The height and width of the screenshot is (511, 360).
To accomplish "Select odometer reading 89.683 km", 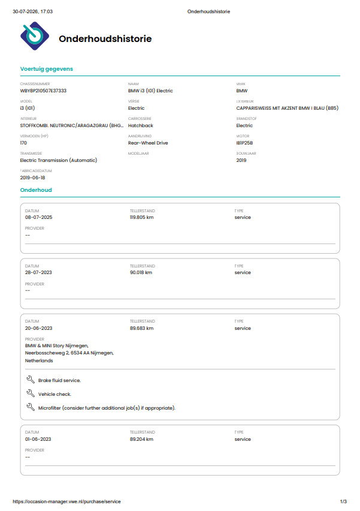I will pos(141,328).
